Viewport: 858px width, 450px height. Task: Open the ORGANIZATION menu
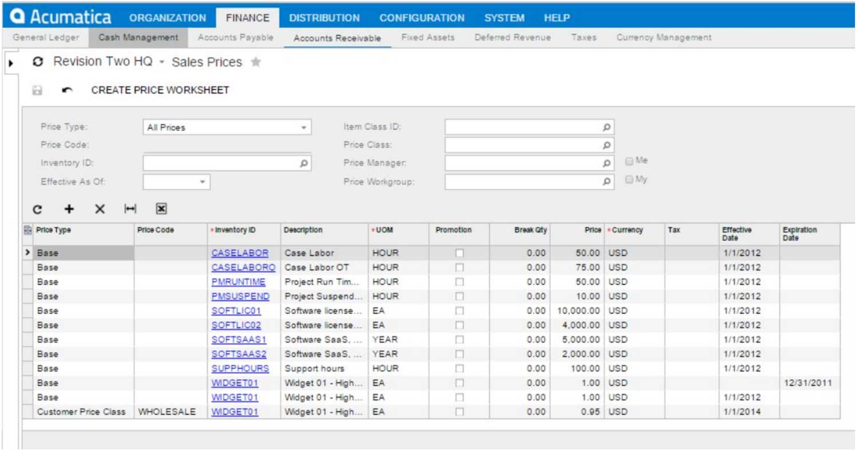coord(168,18)
